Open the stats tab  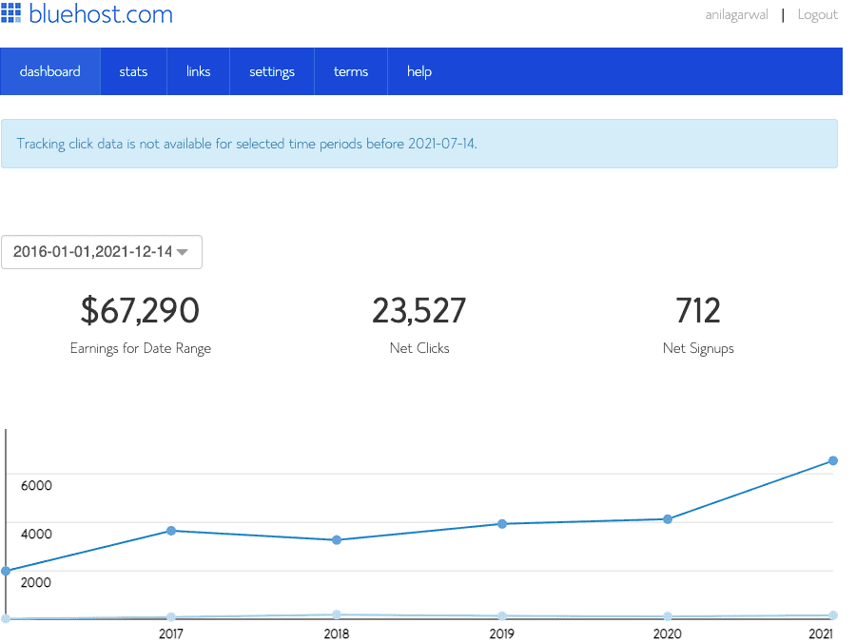pos(133,71)
